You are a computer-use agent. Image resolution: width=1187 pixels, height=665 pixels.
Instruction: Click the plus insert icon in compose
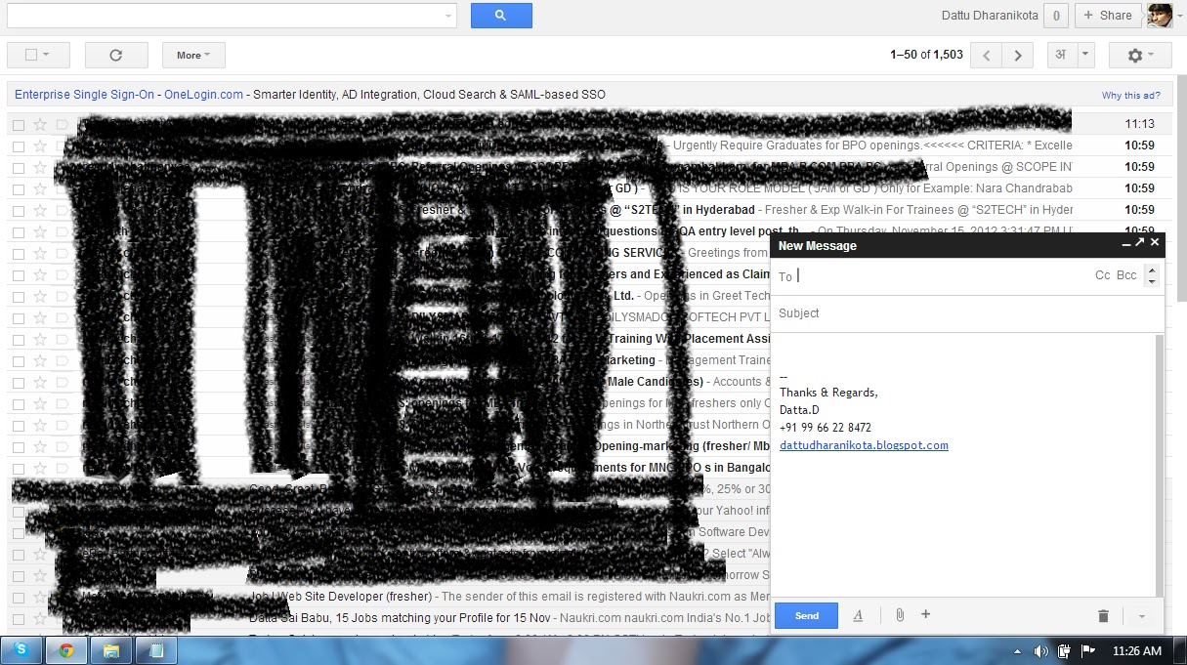[x=926, y=615]
